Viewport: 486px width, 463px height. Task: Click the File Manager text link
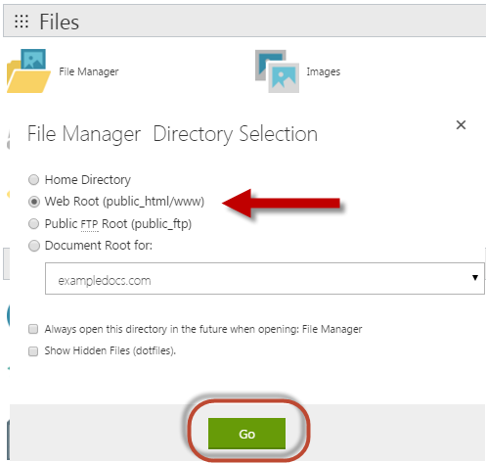tap(89, 71)
